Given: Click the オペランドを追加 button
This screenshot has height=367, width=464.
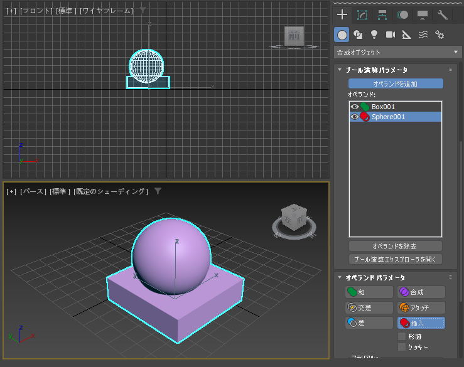Looking at the screenshot, I should tap(396, 83).
